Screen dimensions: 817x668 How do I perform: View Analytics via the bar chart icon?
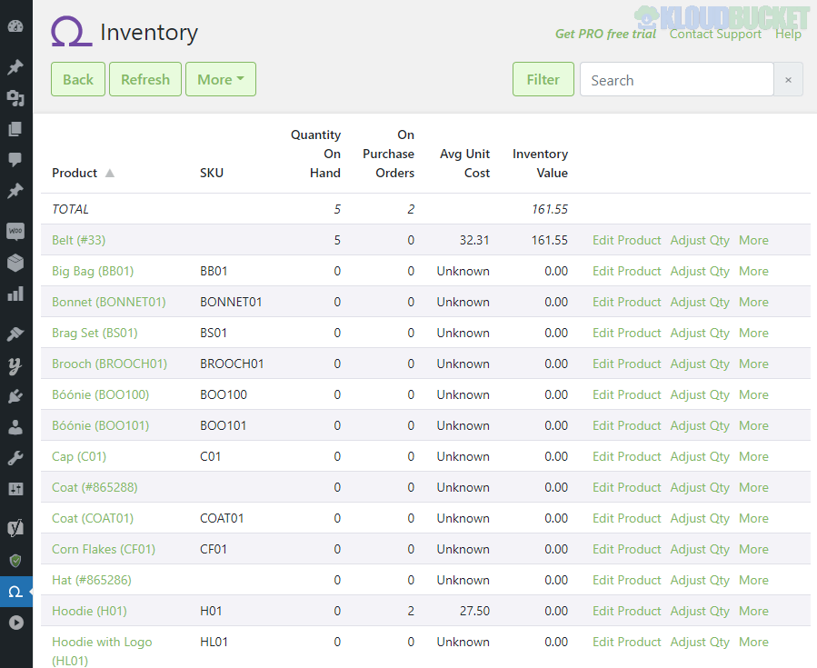15,293
